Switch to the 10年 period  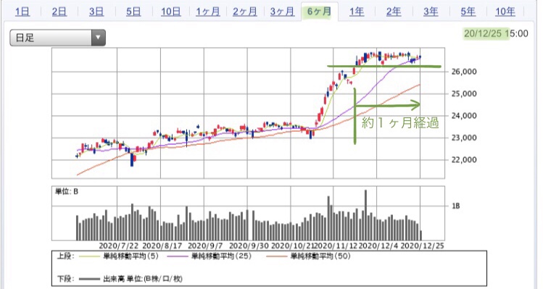tap(505, 12)
